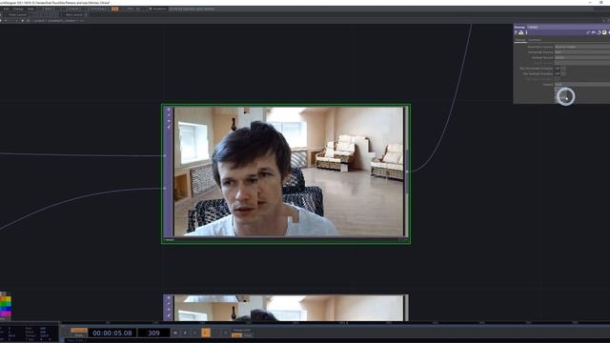Switch to the Common parameter page
Image resolution: width=610 pixels, height=343 pixels.
(x=535, y=40)
